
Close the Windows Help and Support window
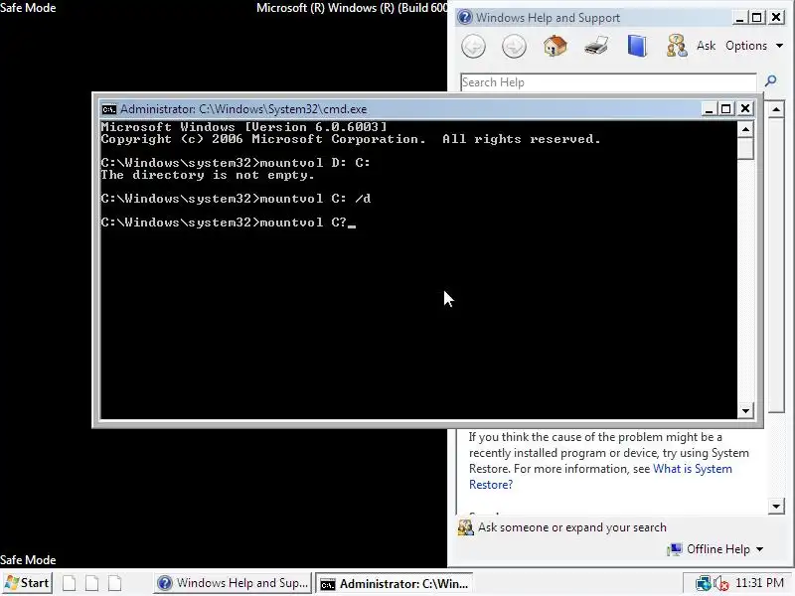776,18
